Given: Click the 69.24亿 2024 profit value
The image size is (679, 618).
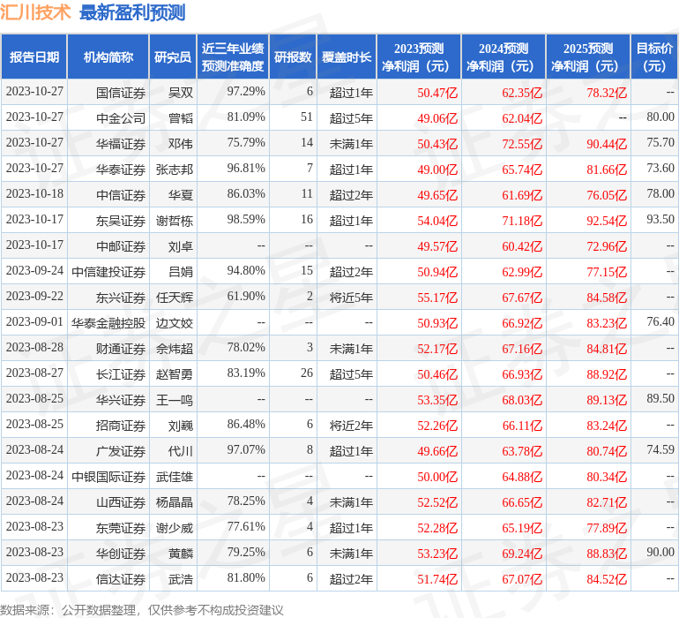Looking at the screenshot, I should (x=522, y=553).
